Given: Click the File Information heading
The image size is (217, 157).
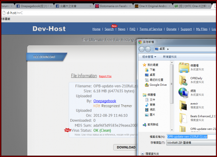Looking at the screenshot, I should point(84,76).
